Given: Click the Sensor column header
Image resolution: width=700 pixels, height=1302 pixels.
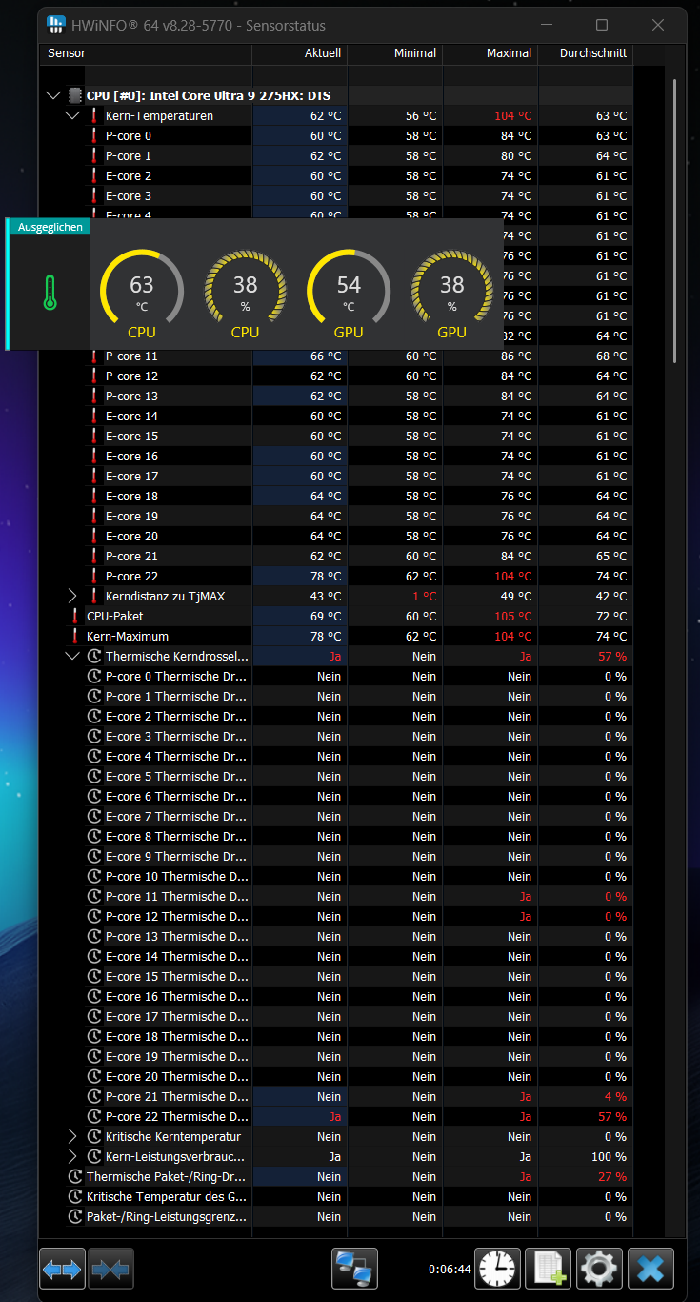Looking at the screenshot, I should [x=146, y=53].
